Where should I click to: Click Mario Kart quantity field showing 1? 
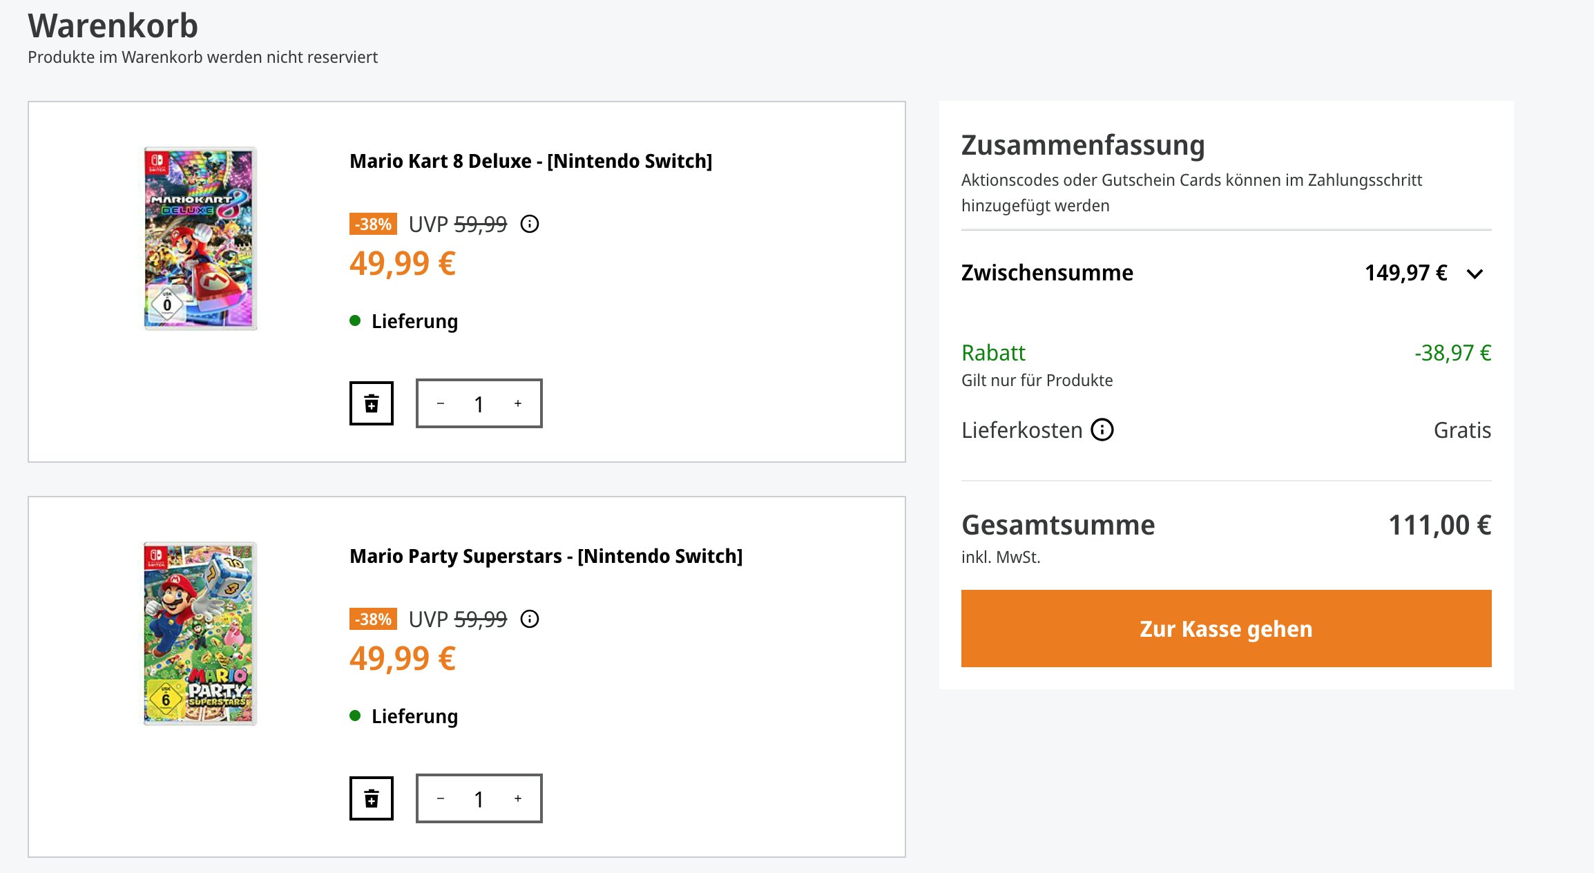coord(479,404)
